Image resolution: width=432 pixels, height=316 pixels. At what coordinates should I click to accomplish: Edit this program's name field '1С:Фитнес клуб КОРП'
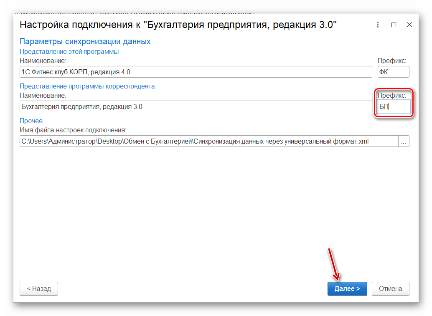click(x=196, y=72)
